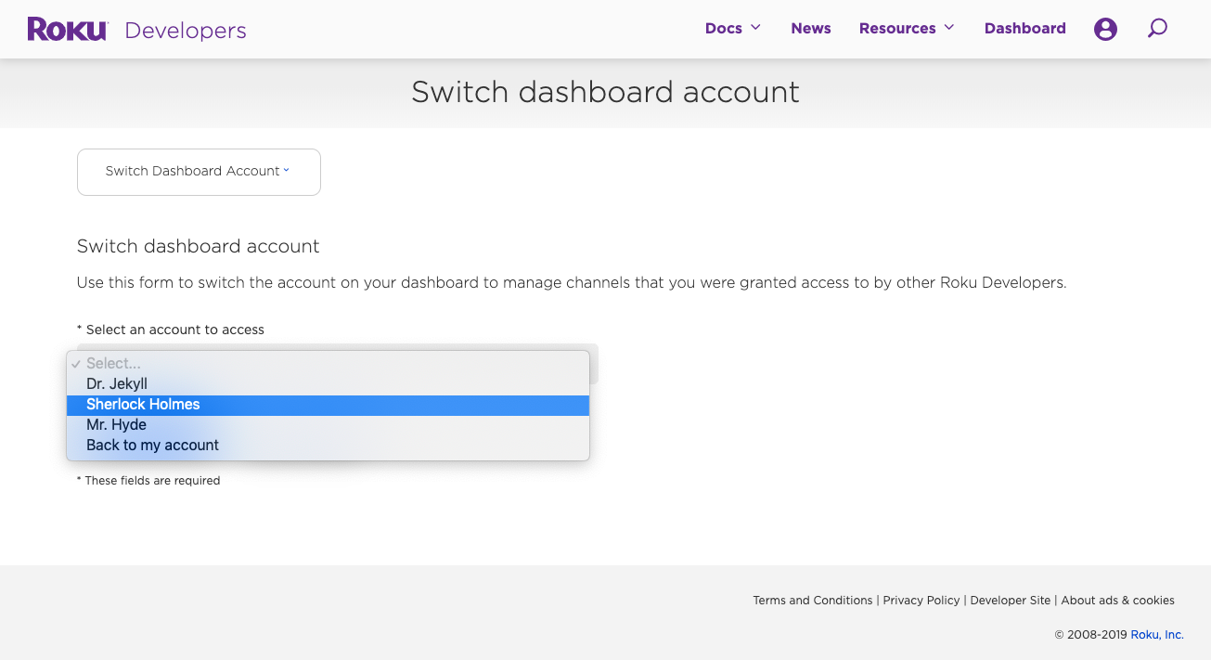This screenshot has width=1211, height=660.
Task: Select Sherlock Holmes from the account list
Action: point(143,404)
